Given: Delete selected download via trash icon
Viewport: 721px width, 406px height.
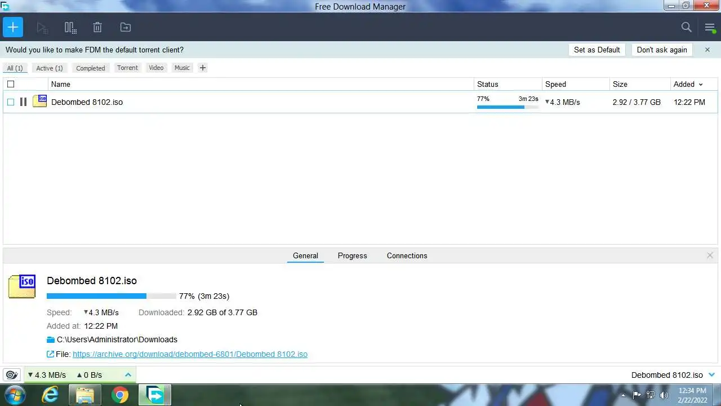Looking at the screenshot, I should [97, 27].
